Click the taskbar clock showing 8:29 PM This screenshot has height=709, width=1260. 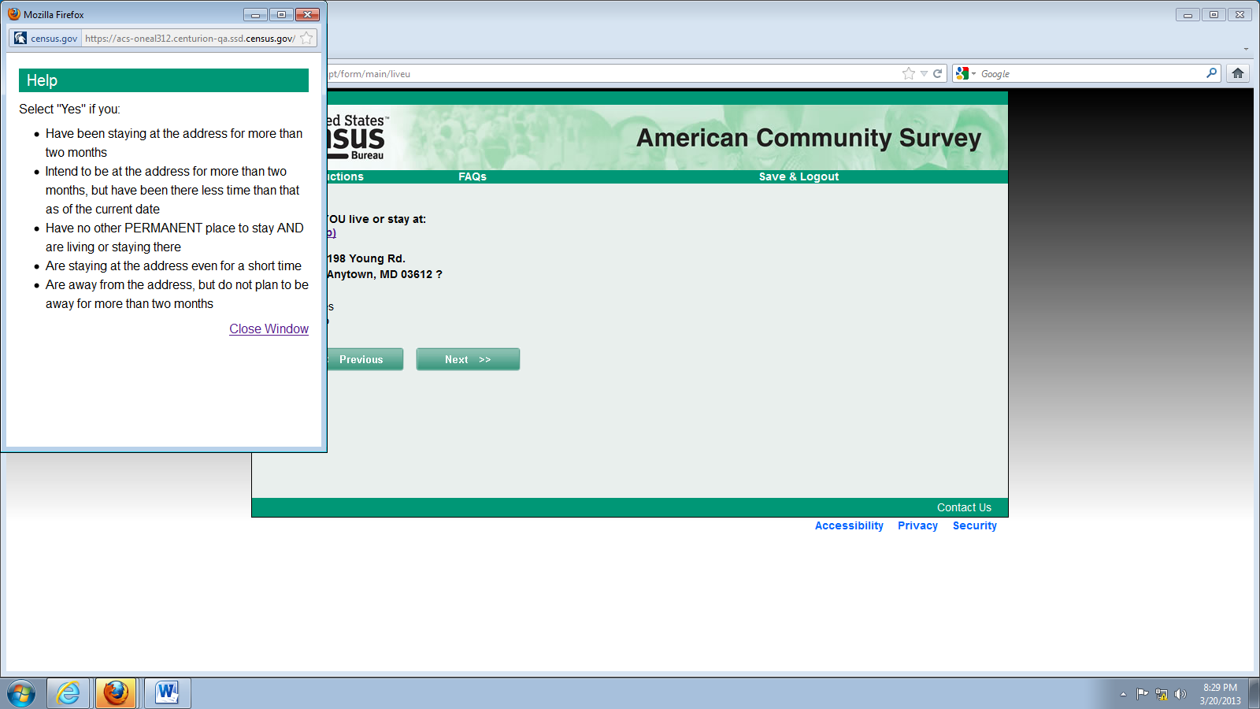pyautogui.click(x=1220, y=693)
